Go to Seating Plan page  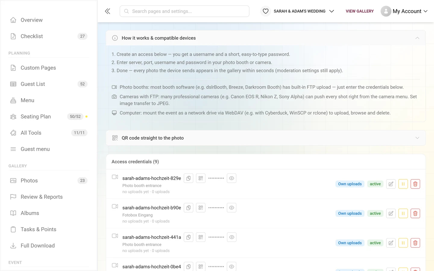click(49, 117)
